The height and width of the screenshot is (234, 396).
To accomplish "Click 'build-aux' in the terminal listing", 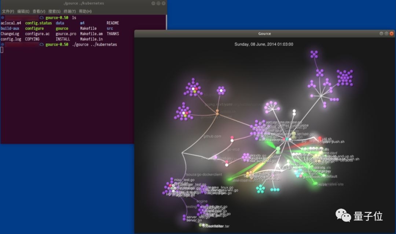I will (x=10, y=28).
